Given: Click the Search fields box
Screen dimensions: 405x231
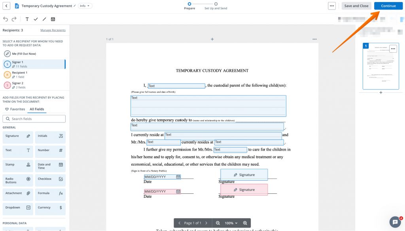Looking at the screenshot, I should (34, 119).
